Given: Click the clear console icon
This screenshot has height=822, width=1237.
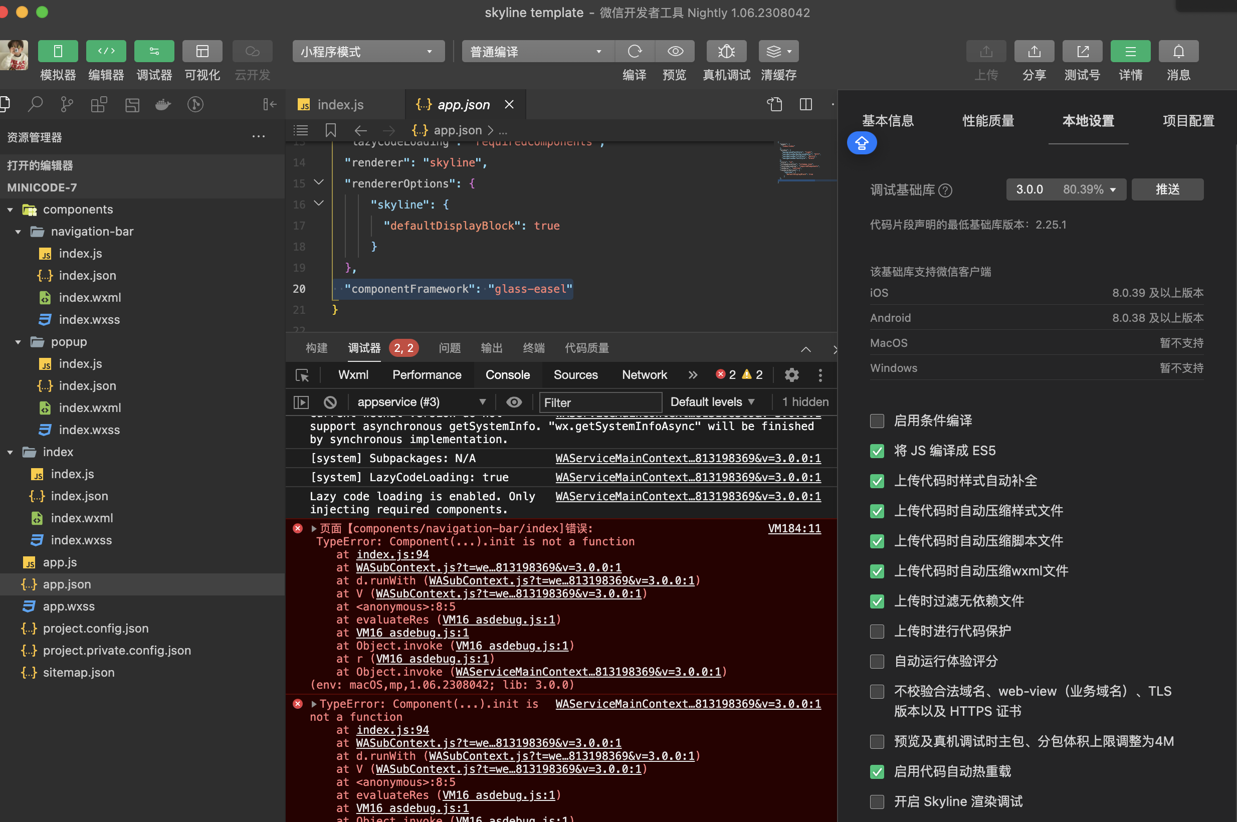Looking at the screenshot, I should pos(330,402).
